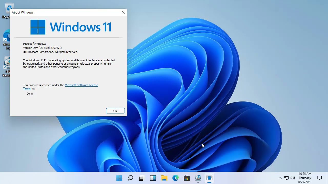Select the About Windows taskbar icon
Screen dimensions: 328x184
tap(209, 178)
